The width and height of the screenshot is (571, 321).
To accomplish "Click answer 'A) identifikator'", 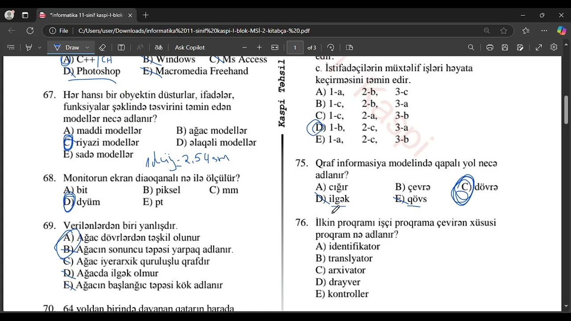I will [x=348, y=247].
